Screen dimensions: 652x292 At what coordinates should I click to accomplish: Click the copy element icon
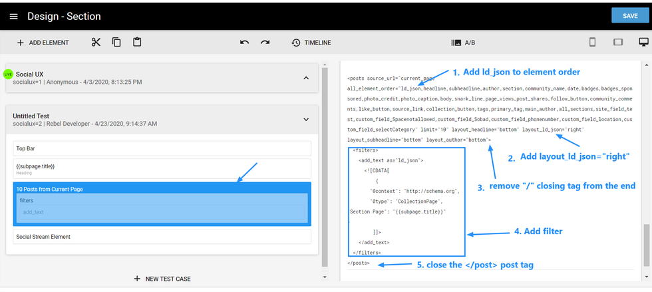(x=116, y=43)
